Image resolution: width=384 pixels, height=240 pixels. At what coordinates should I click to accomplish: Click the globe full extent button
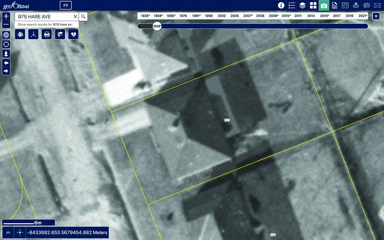click(6, 35)
